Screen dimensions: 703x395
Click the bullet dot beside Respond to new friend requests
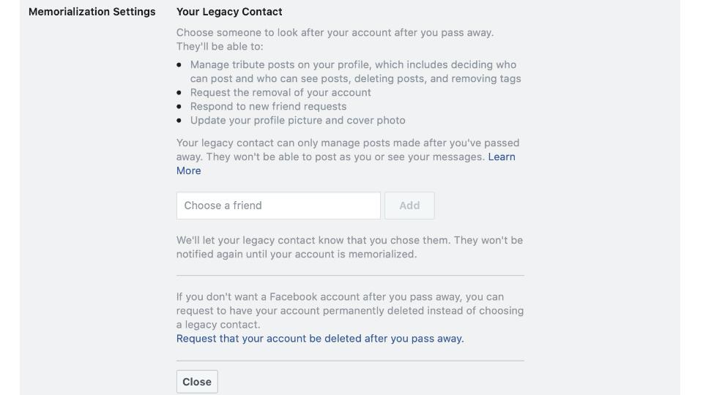tap(179, 107)
